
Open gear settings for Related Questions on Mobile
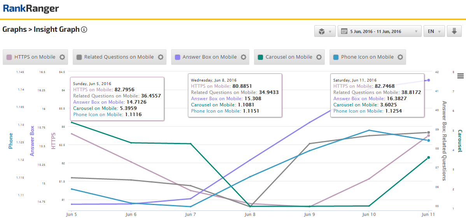(161, 57)
